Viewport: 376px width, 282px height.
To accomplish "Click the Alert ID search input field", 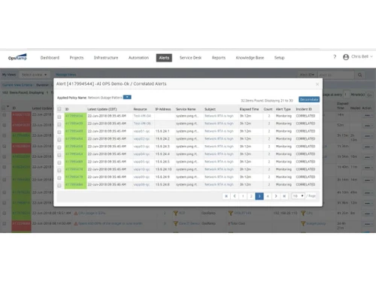I will pyautogui.click(x=336, y=75).
